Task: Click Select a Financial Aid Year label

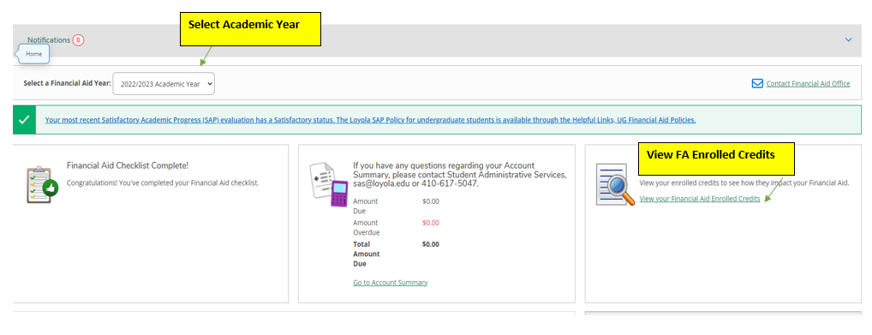Action: (68, 83)
